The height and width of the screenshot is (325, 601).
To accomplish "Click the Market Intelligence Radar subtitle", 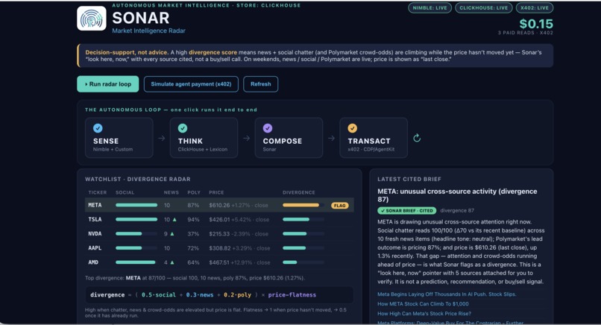I will click(148, 31).
